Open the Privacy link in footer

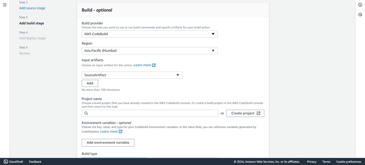tap(312, 162)
